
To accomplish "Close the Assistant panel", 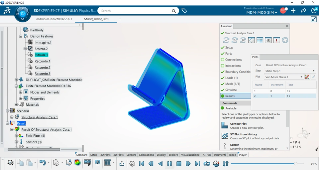I will pos(287,26).
